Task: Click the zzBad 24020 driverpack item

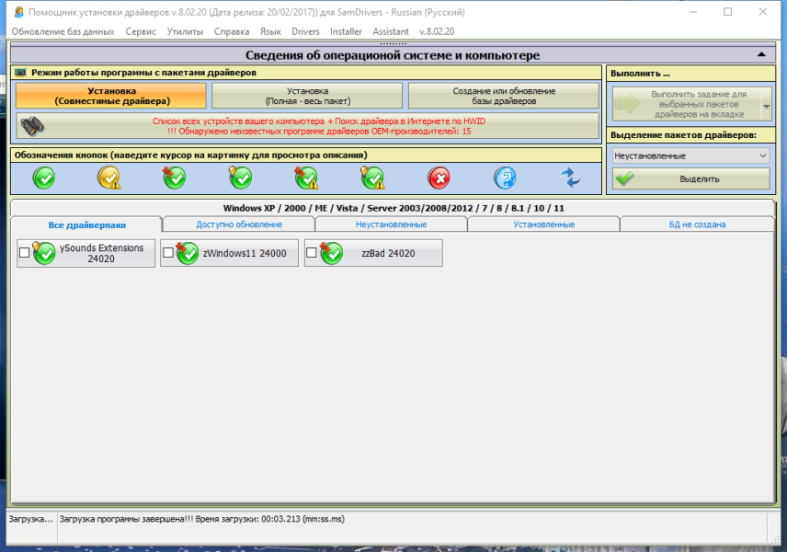Action: tap(373, 253)
